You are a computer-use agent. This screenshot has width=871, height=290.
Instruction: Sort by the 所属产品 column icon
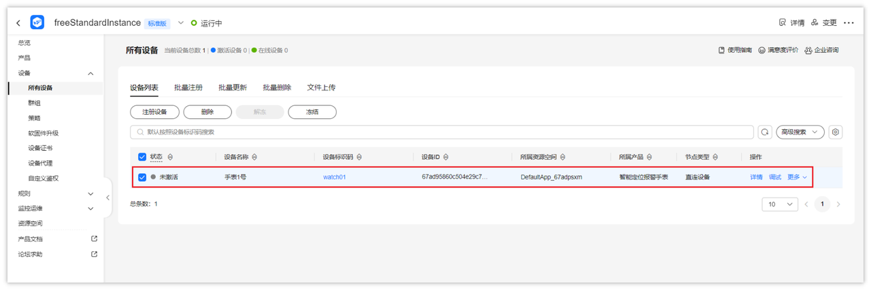[651, 157]
